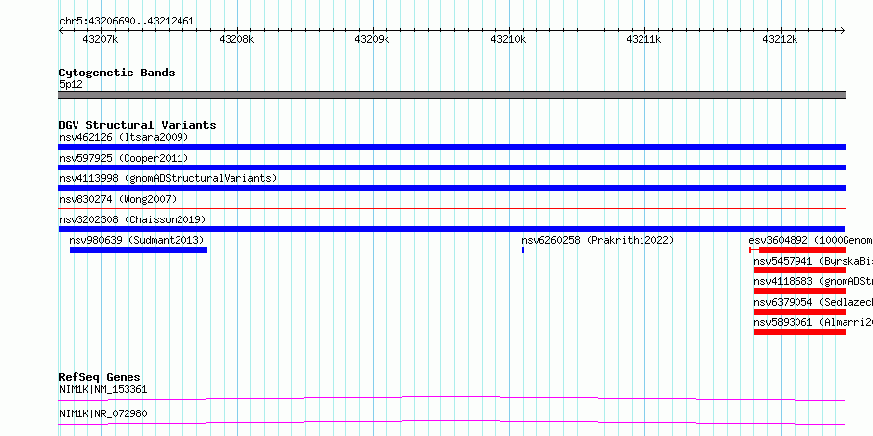Viewport: 873px width, 436px height.
Task: Open the nsv3202308 (Chaisson2019) label
Action: click(x=132, y=219)
